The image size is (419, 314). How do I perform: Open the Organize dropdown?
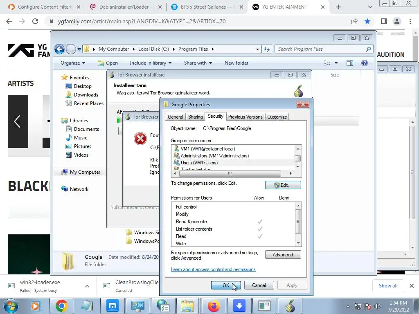pyautogui.click(x=73, y=63)
